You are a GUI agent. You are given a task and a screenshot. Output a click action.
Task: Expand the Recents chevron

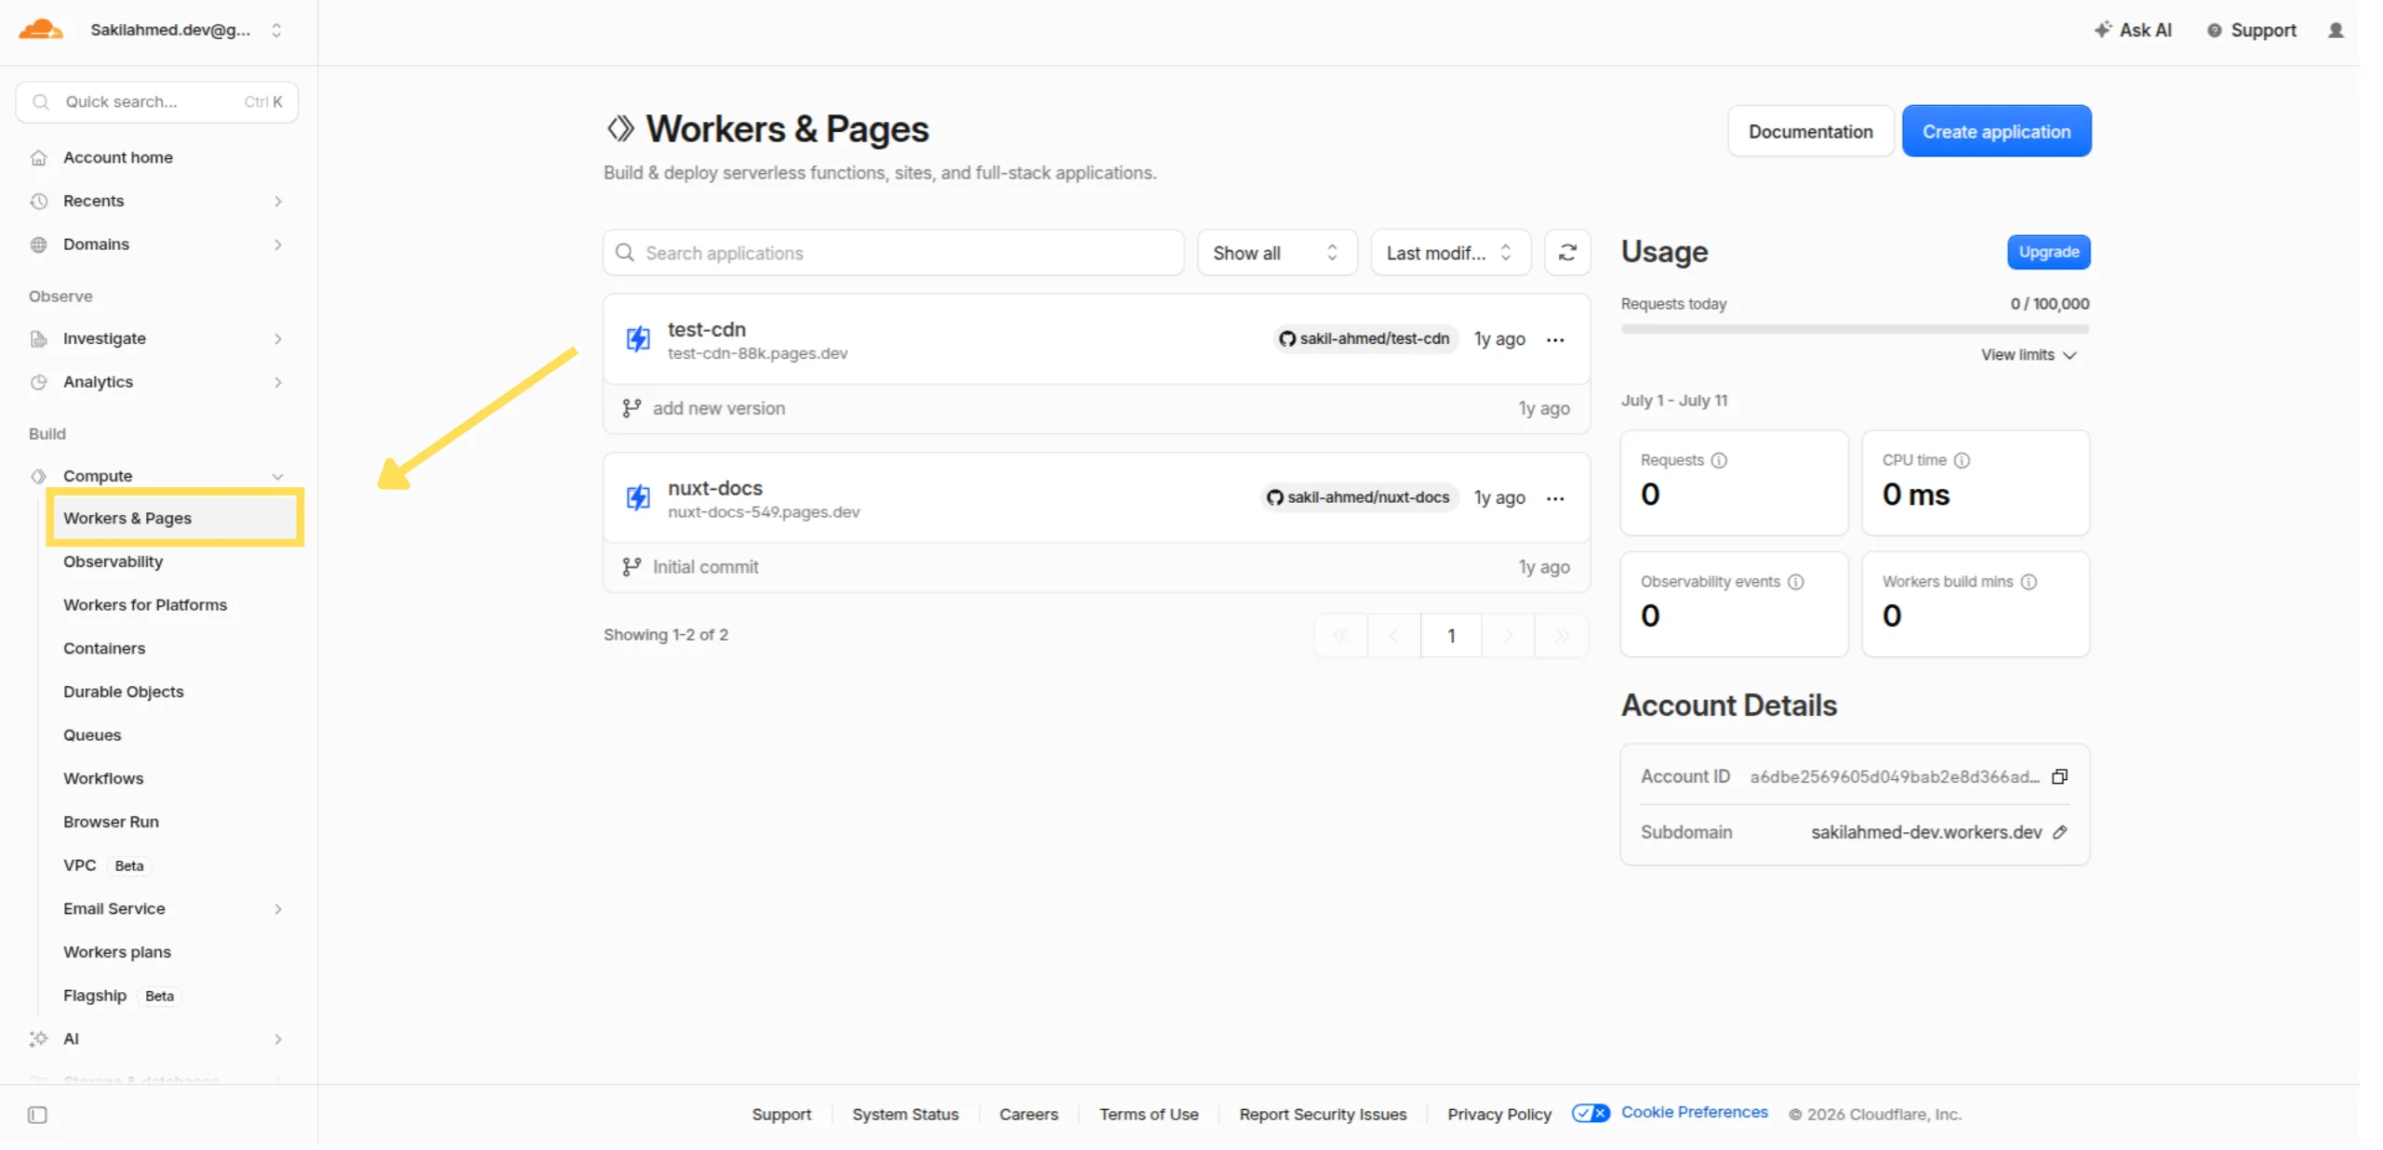coord(277,202)
